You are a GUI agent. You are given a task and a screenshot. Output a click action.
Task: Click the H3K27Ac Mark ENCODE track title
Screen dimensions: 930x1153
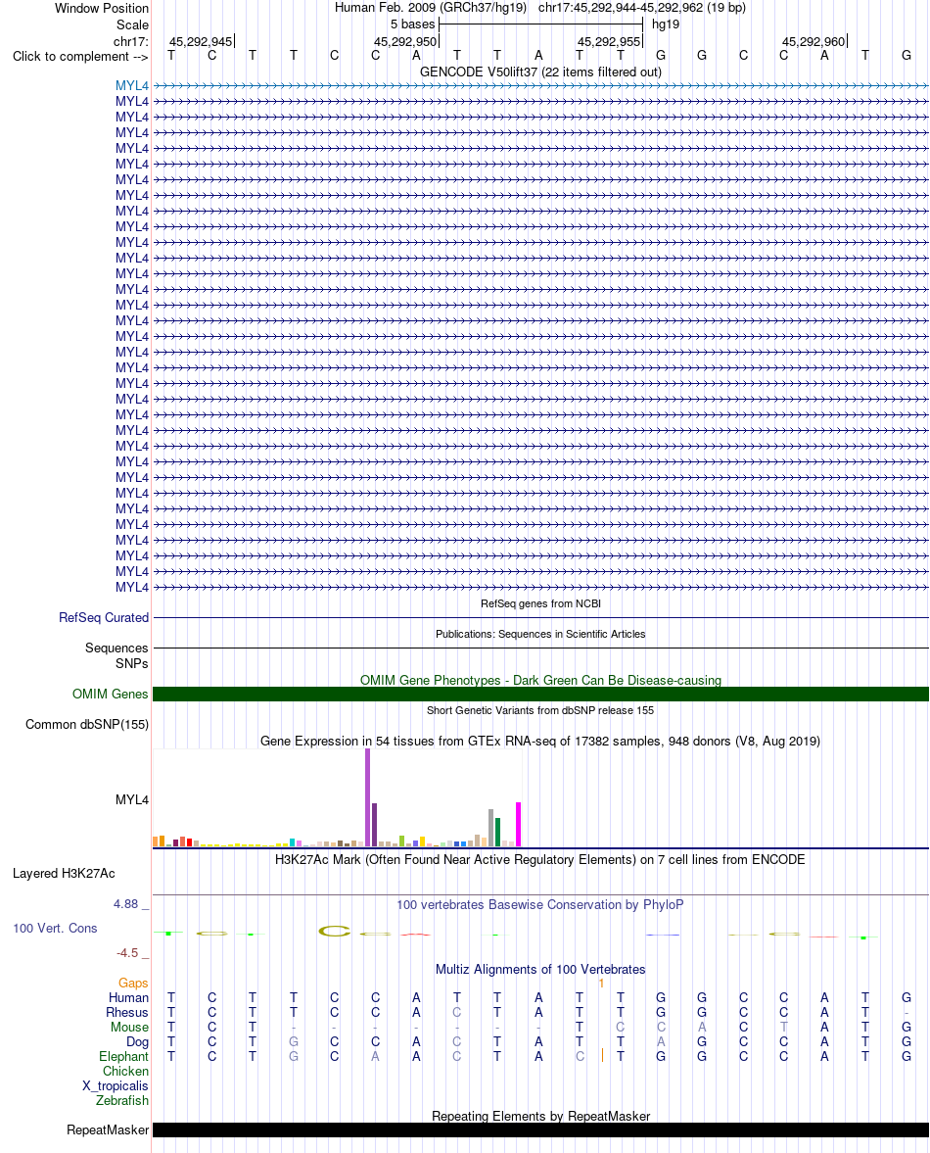coord(540,859)
